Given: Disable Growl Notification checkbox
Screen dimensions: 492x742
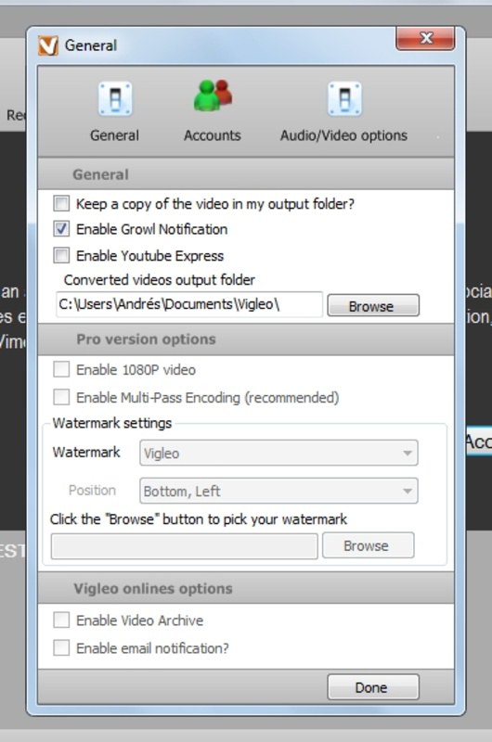Looking at the screenshot, I should click(x=61, y=229).
